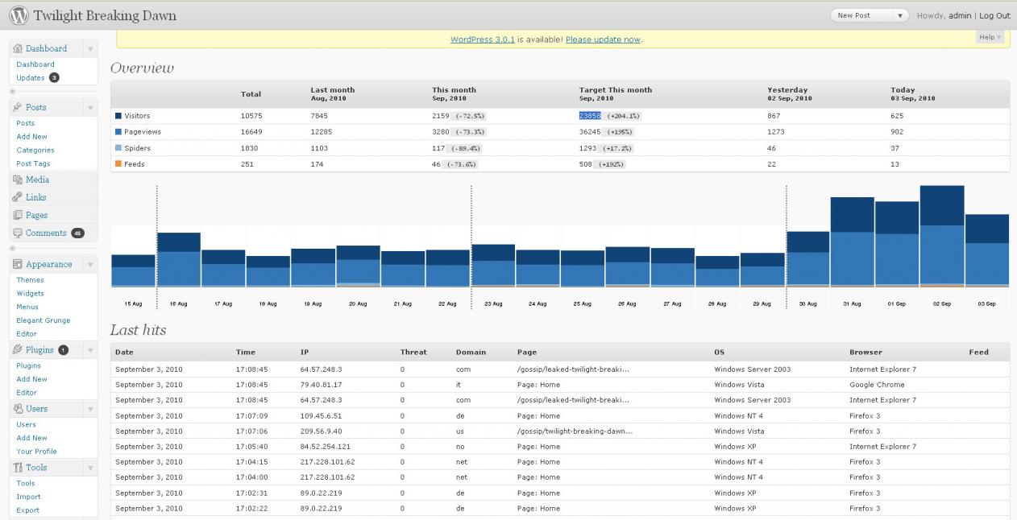Click the Pages icon in sidebar
Viewport: 1017px width, 520px height.
tap(18, 215)
